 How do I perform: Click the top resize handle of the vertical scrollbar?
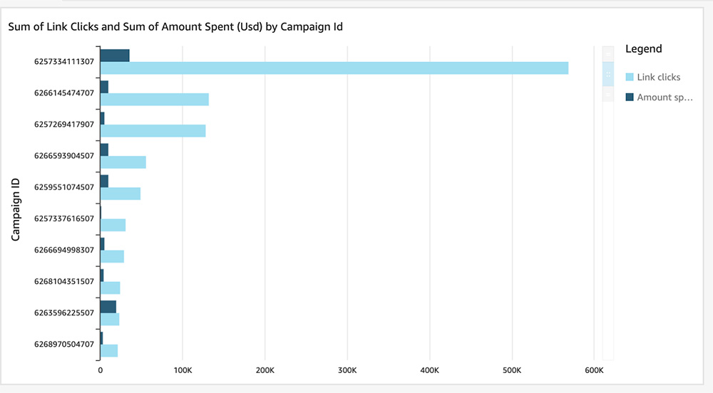pos(607,53)
